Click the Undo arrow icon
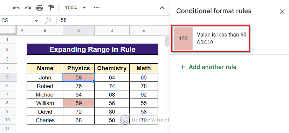Viewport: 289px width, 133px height. click(x=16, y=8)
